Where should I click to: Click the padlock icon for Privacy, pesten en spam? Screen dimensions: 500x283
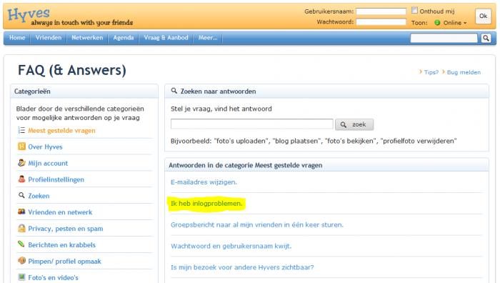[21, 228]
